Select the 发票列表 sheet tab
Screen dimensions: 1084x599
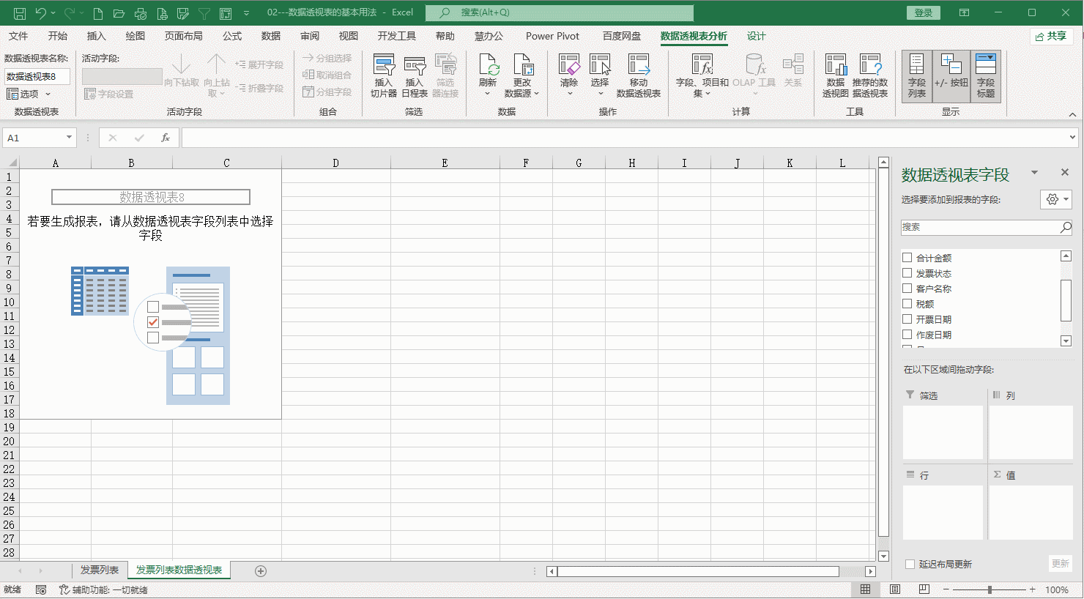[100, 570]
